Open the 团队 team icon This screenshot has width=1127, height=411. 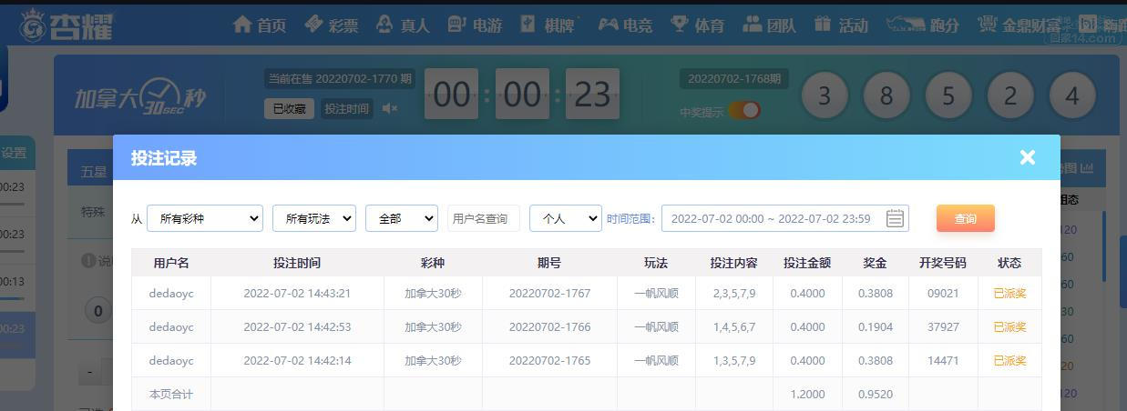[752, 25]
